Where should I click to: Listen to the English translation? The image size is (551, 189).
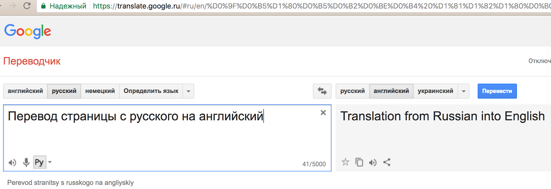tap(373, 162)
